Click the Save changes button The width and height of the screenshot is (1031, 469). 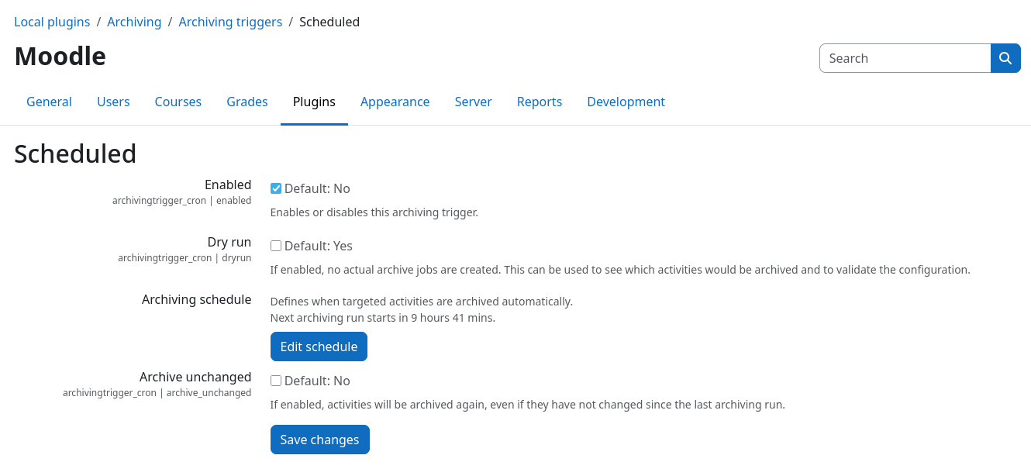(x=319, y=440)
